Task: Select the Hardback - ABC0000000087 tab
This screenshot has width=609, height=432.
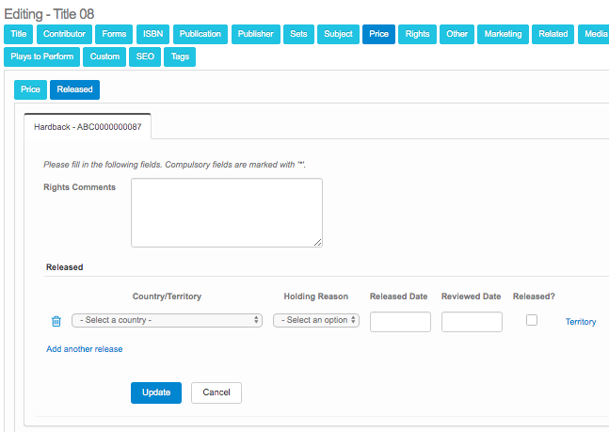Action: pyautogui.click(x=88, y=125)
